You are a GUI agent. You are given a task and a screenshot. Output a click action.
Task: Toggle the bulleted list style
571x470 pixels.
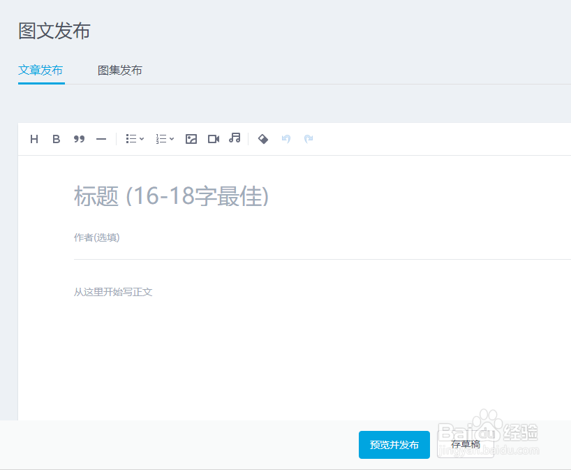pyautogui.click(x=129, y=138)
